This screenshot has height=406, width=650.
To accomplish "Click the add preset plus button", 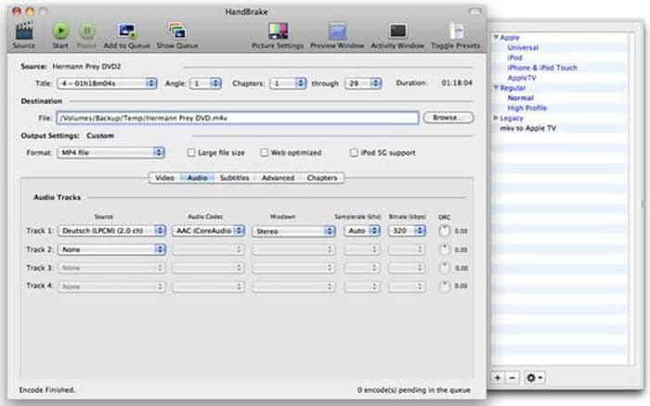I will (x=499, y=377).
